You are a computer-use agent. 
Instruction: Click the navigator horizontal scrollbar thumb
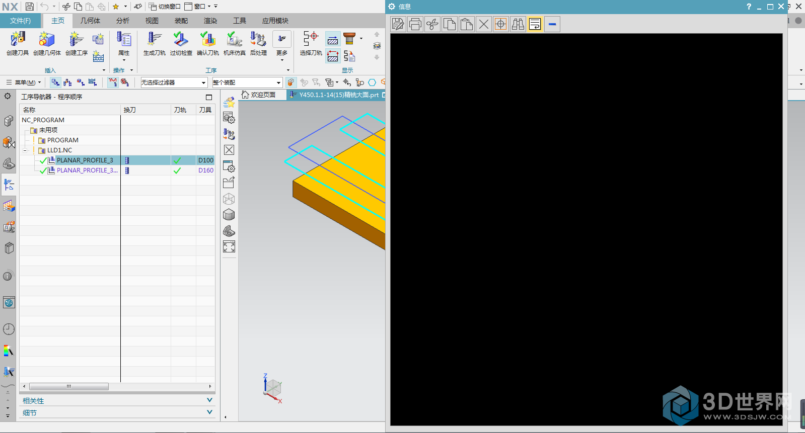coord(69,386)
